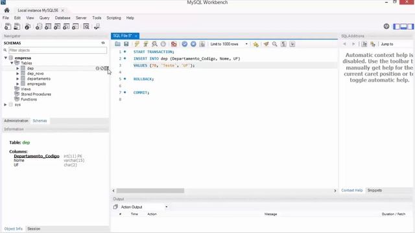This screenshot has width=415, height=233.
Task: Switch to the Snippets tab
Action: (x=375, y=190)
